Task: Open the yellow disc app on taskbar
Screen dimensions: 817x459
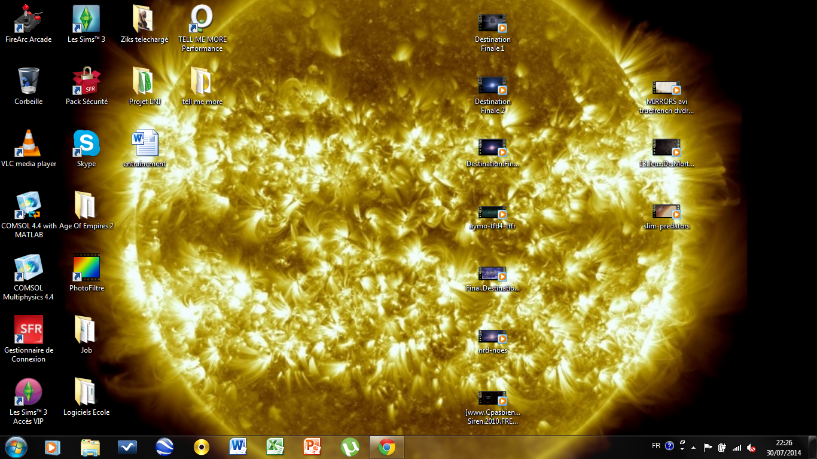Action: (202, 447)
